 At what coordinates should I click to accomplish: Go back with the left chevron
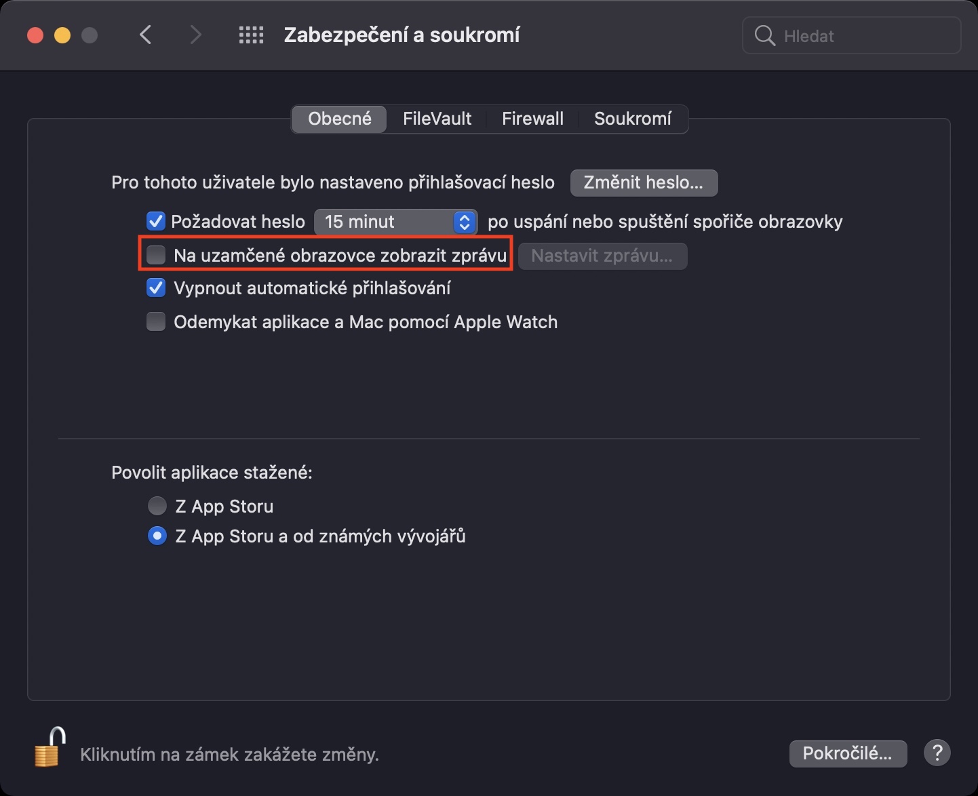click(x=145, y=35)
